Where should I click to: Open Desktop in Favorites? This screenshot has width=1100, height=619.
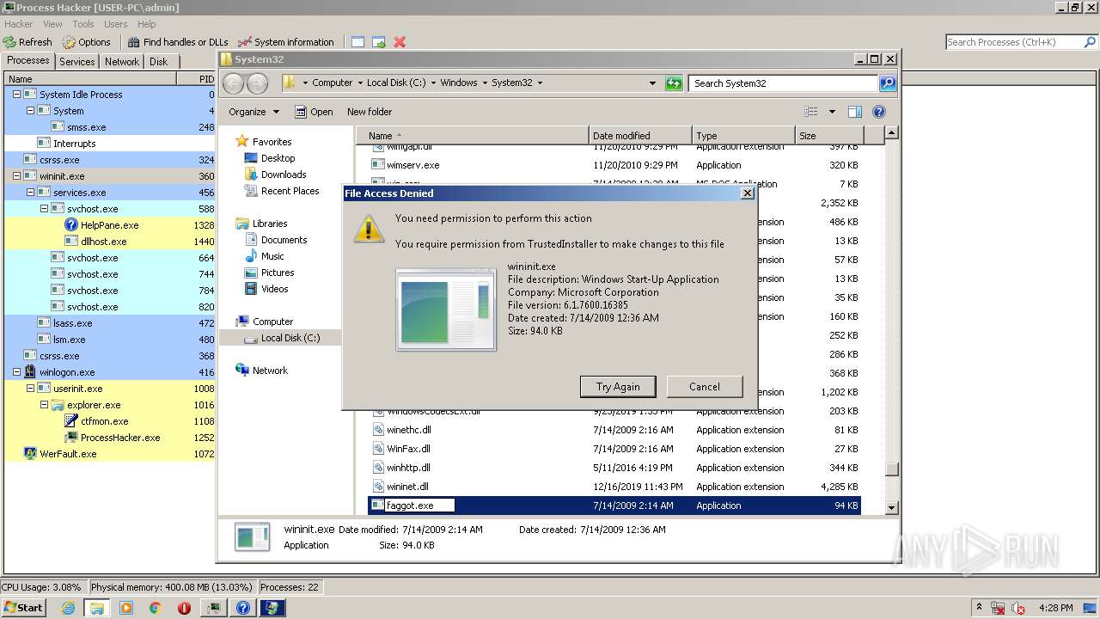pos(278,158)
